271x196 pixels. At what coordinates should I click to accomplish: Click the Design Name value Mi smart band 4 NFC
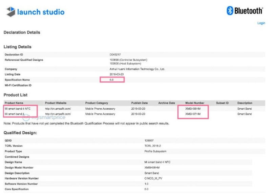(x=157, y=162)
